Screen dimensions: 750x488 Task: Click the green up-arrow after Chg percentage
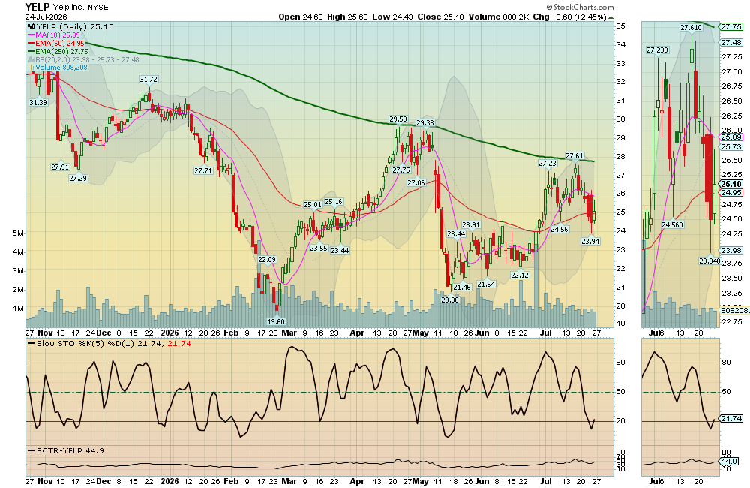(x=610, y=17)
